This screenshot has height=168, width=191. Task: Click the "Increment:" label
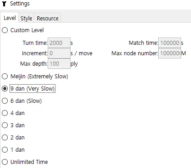35,53
